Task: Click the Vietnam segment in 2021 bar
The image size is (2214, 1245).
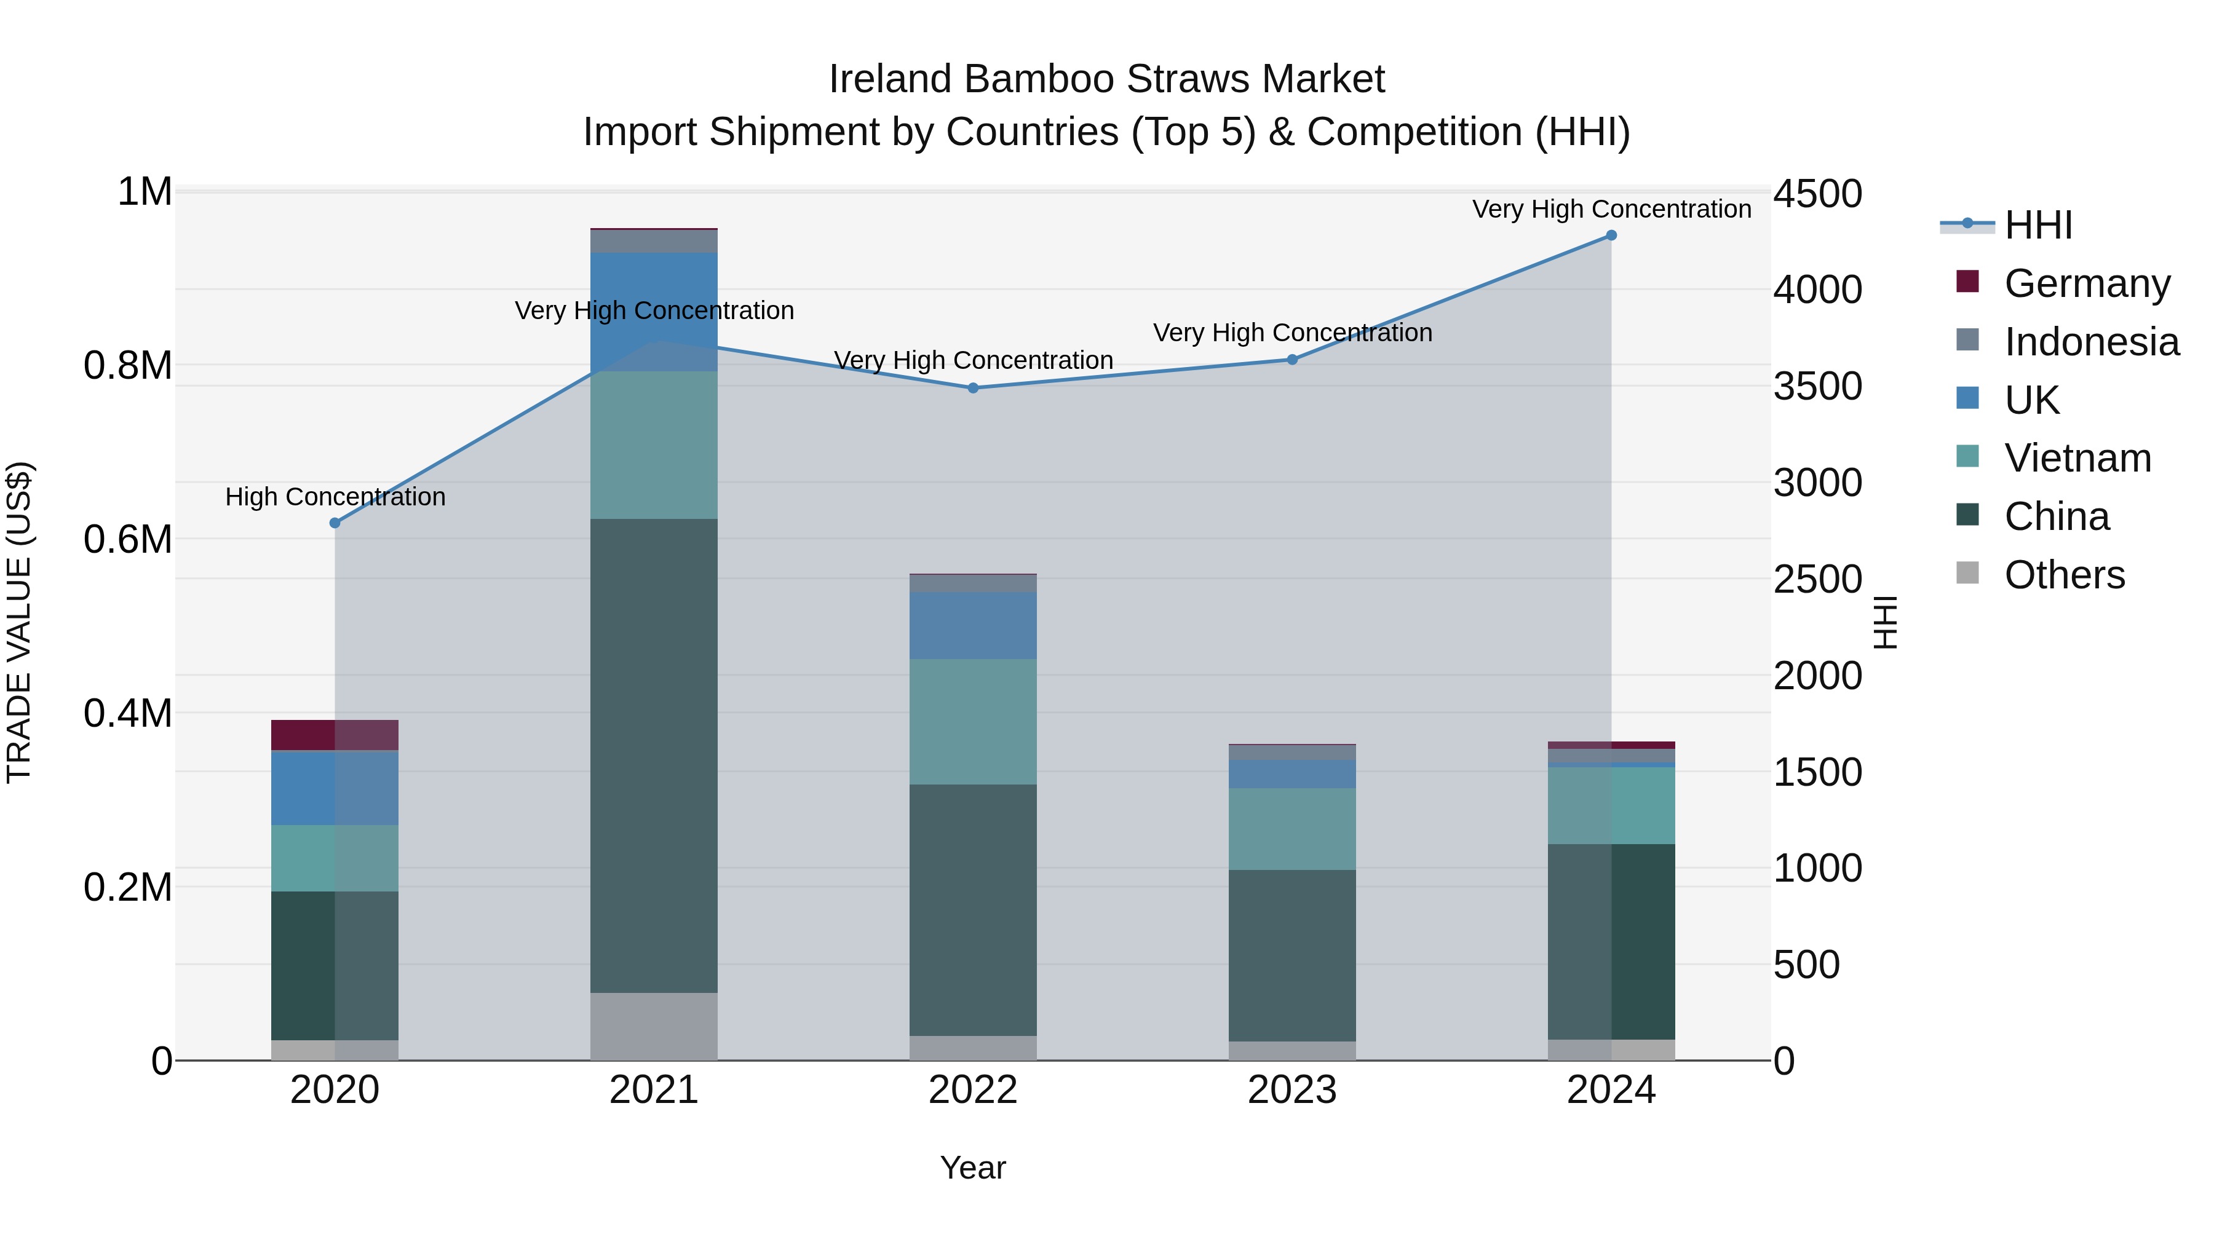Action: click(654, 445)
